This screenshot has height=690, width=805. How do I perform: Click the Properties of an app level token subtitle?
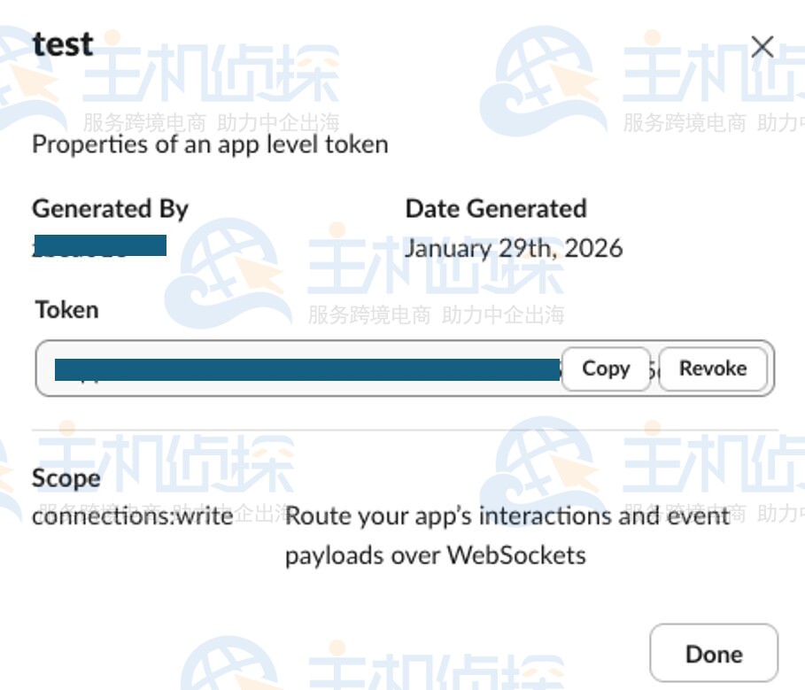[210, 144]
